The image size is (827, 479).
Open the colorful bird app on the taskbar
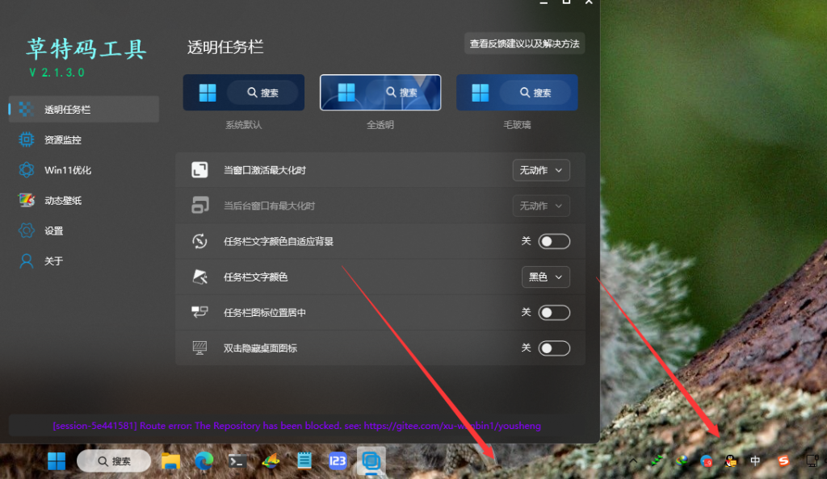(271, 461)
